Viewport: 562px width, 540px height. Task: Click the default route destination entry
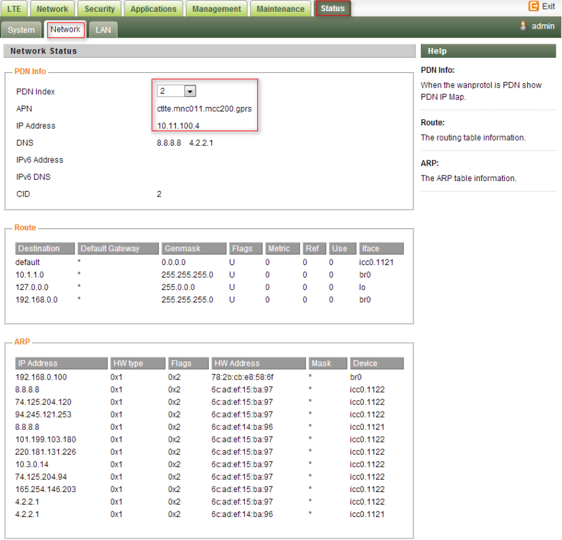(x=27, y=263)
